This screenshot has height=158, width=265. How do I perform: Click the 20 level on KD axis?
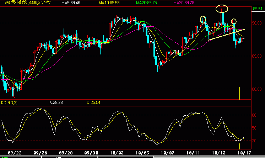pos(254,141)
